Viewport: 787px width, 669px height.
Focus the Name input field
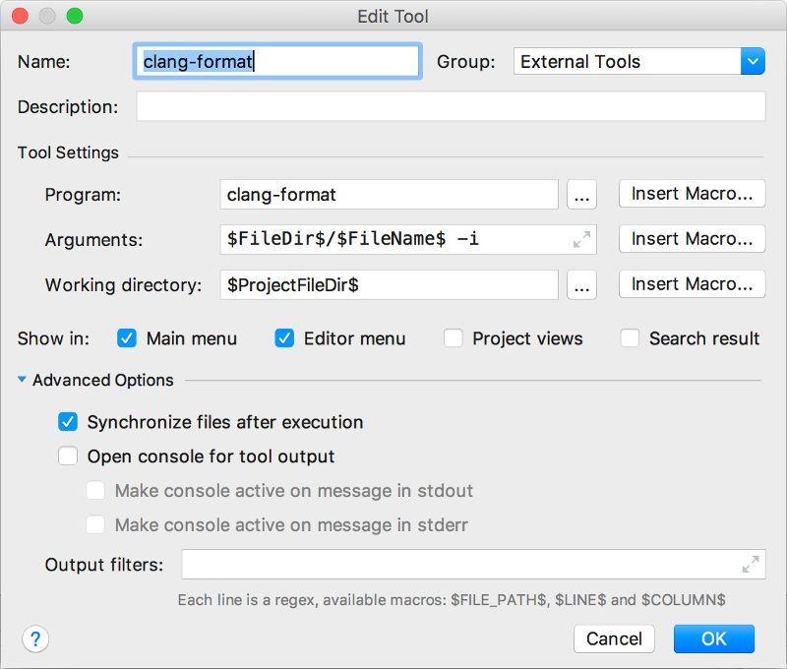click(x=277, y=61)
